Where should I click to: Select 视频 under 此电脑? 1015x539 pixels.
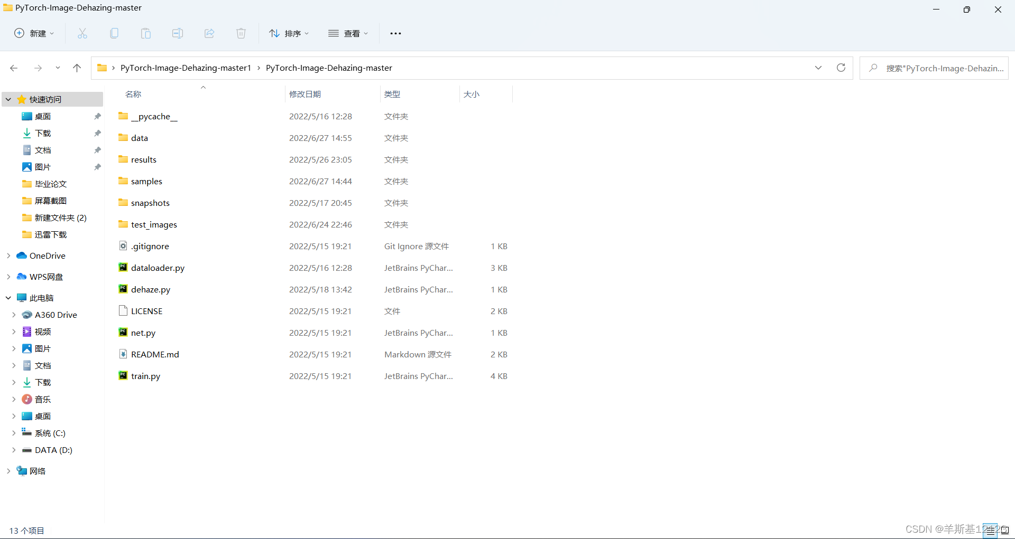point(43,332)
